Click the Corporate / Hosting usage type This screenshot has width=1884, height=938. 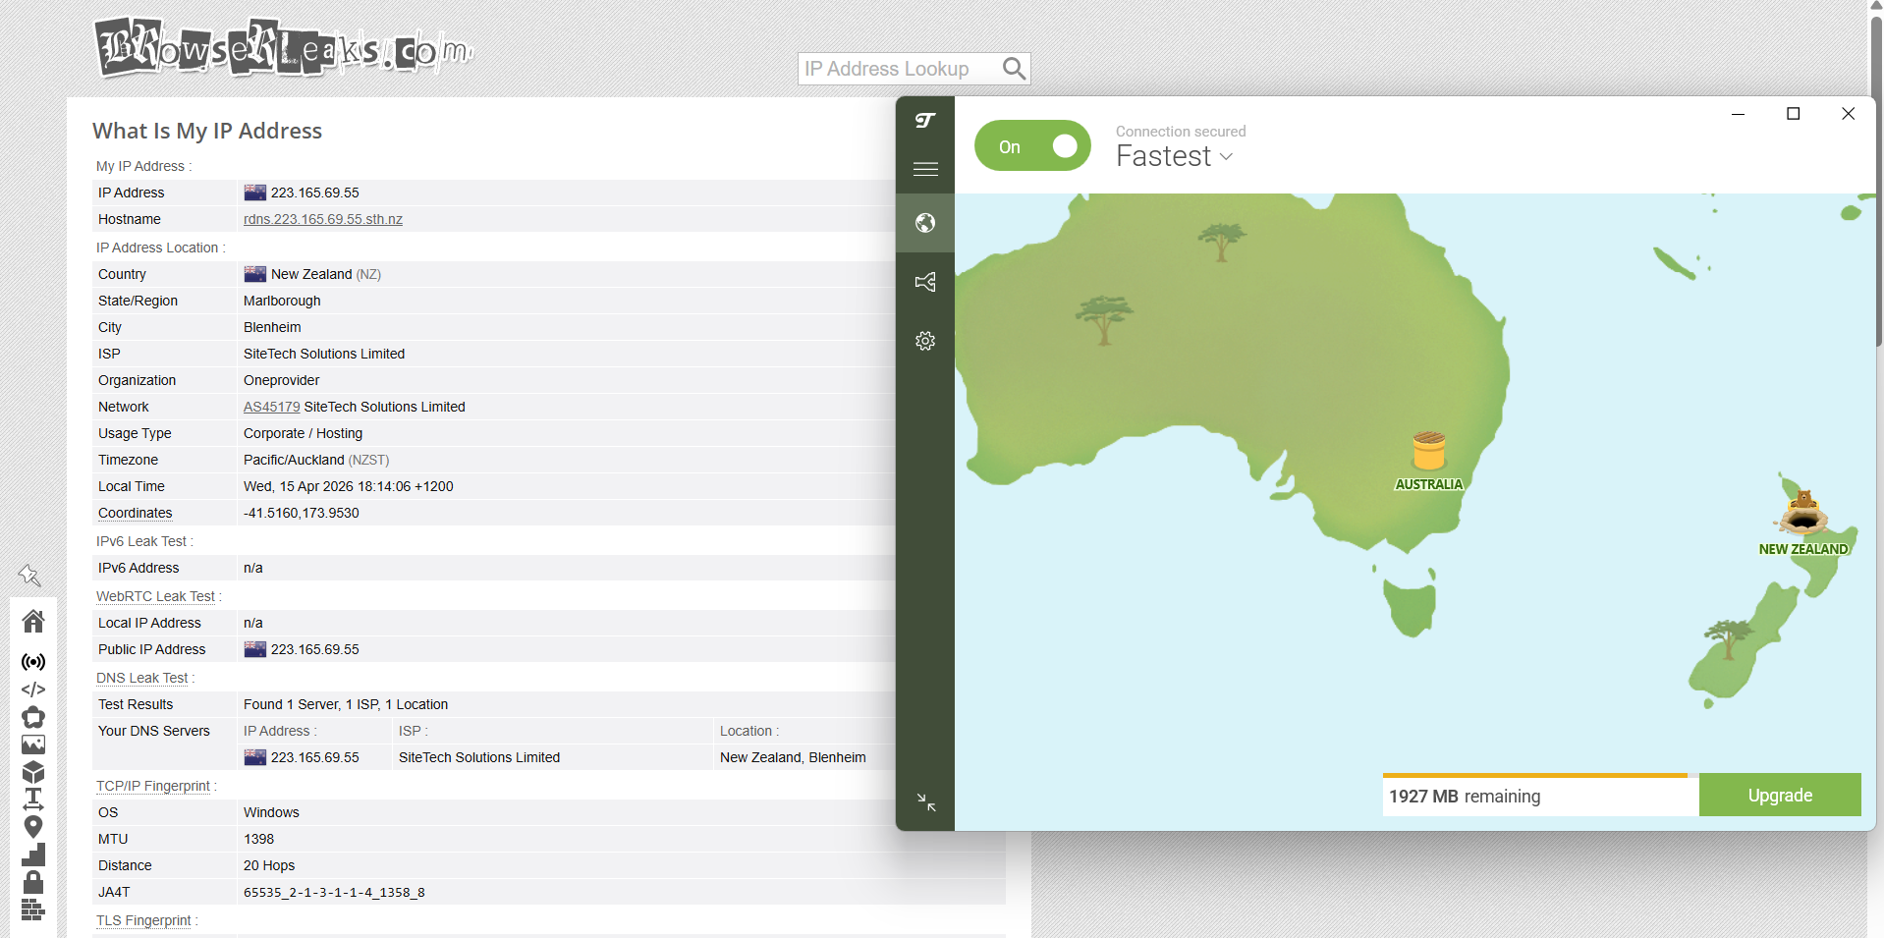click(303, 433)
